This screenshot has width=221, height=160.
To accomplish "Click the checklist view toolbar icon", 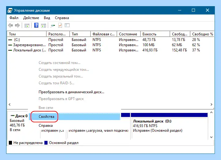I will click(x=67, y=26).
